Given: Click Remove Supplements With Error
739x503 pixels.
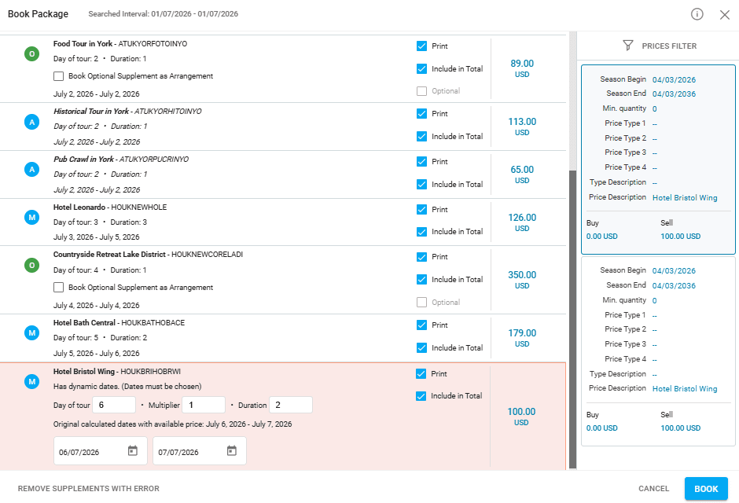Looking at the screenshot, I should [89, 489].
